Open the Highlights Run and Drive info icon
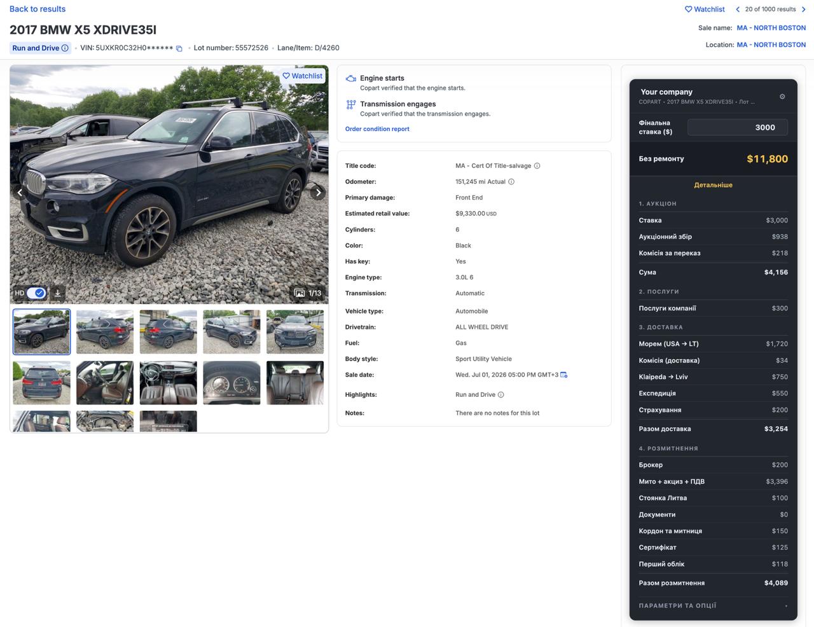 point(501,395)
